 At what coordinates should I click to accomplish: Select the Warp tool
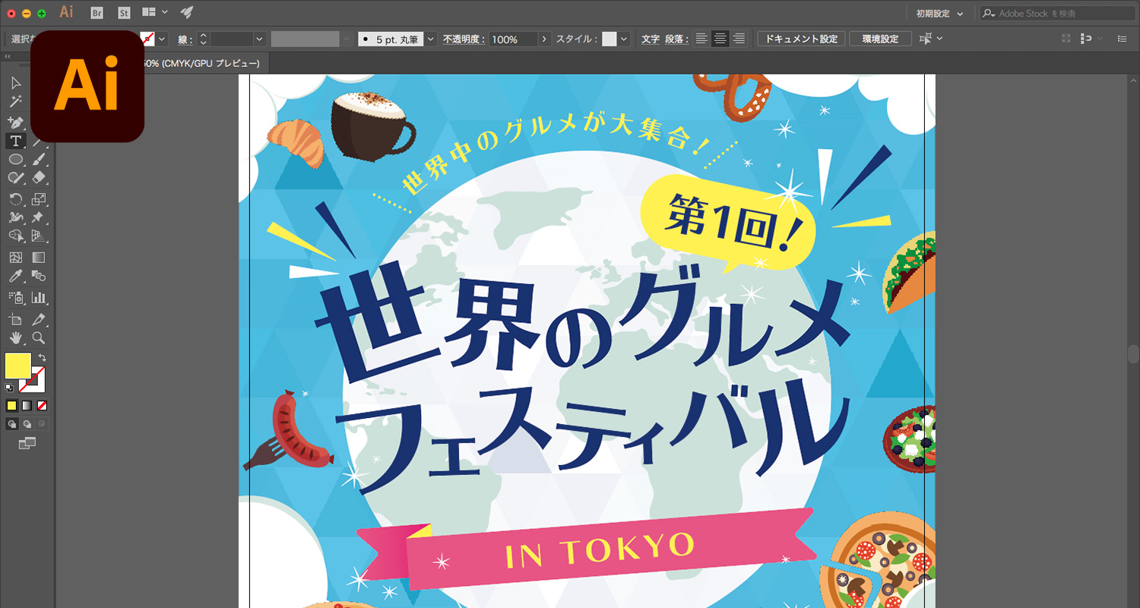15,218
